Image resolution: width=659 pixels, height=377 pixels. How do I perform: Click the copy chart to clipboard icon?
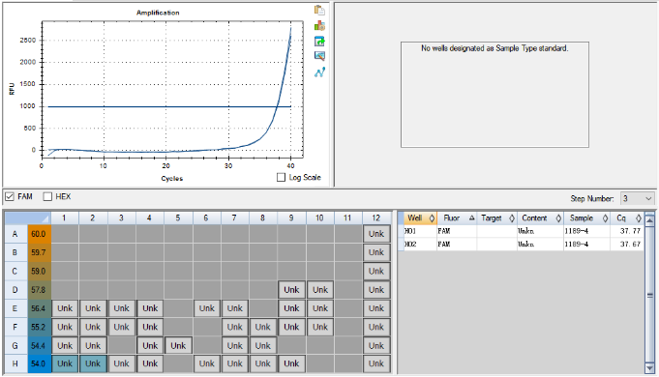tap(319, 10)
